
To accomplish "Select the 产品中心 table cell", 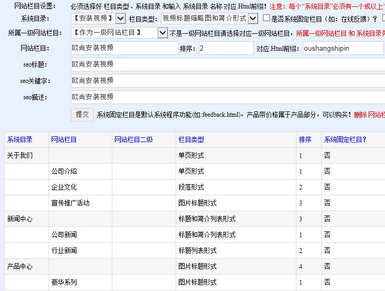I will (x=26, y=266).
